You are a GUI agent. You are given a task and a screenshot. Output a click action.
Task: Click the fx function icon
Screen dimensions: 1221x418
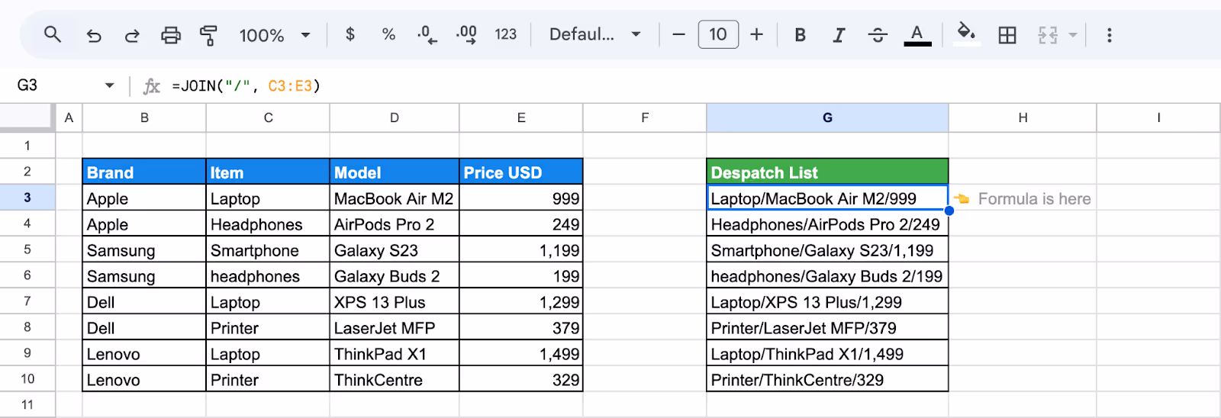(x=152, y=86)
